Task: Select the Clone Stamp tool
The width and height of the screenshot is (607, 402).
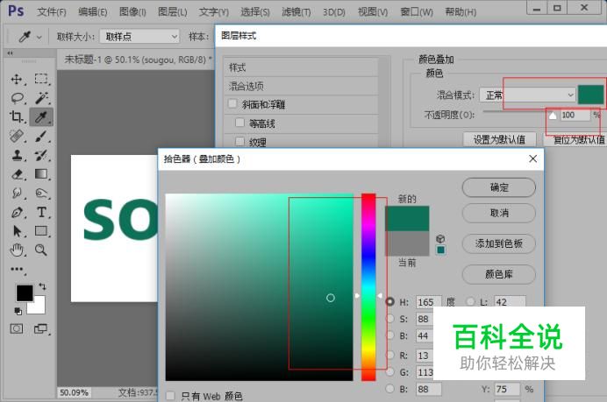Action: (x=17, y=155)
